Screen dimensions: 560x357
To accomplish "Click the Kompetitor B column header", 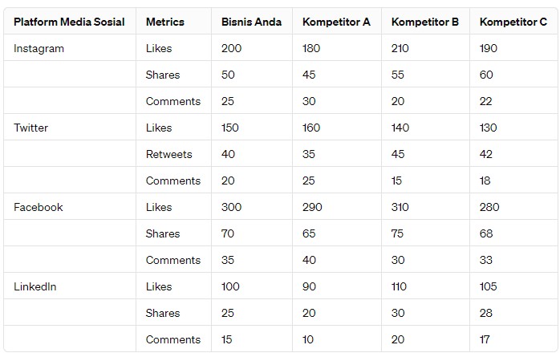I will tap(424, 22).
